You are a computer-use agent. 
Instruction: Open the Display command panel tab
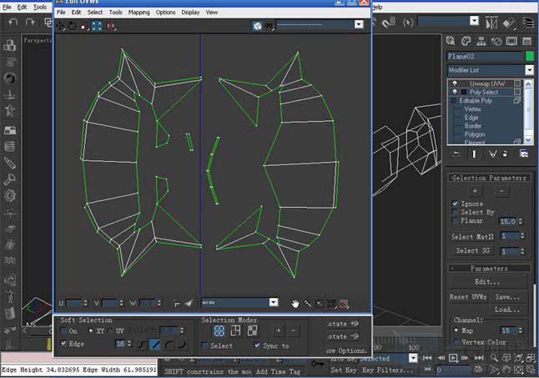coord(511,41)
